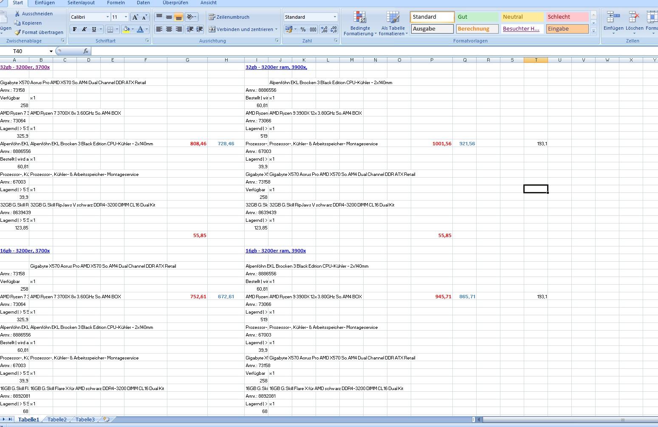Add a decimal place

[324, 29]
